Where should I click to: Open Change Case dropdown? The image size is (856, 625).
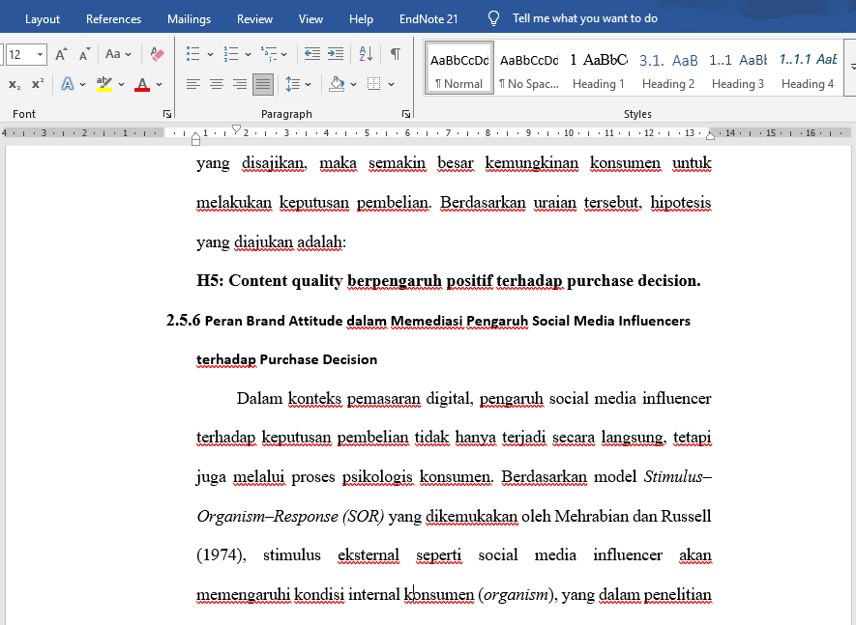point(118,54)
